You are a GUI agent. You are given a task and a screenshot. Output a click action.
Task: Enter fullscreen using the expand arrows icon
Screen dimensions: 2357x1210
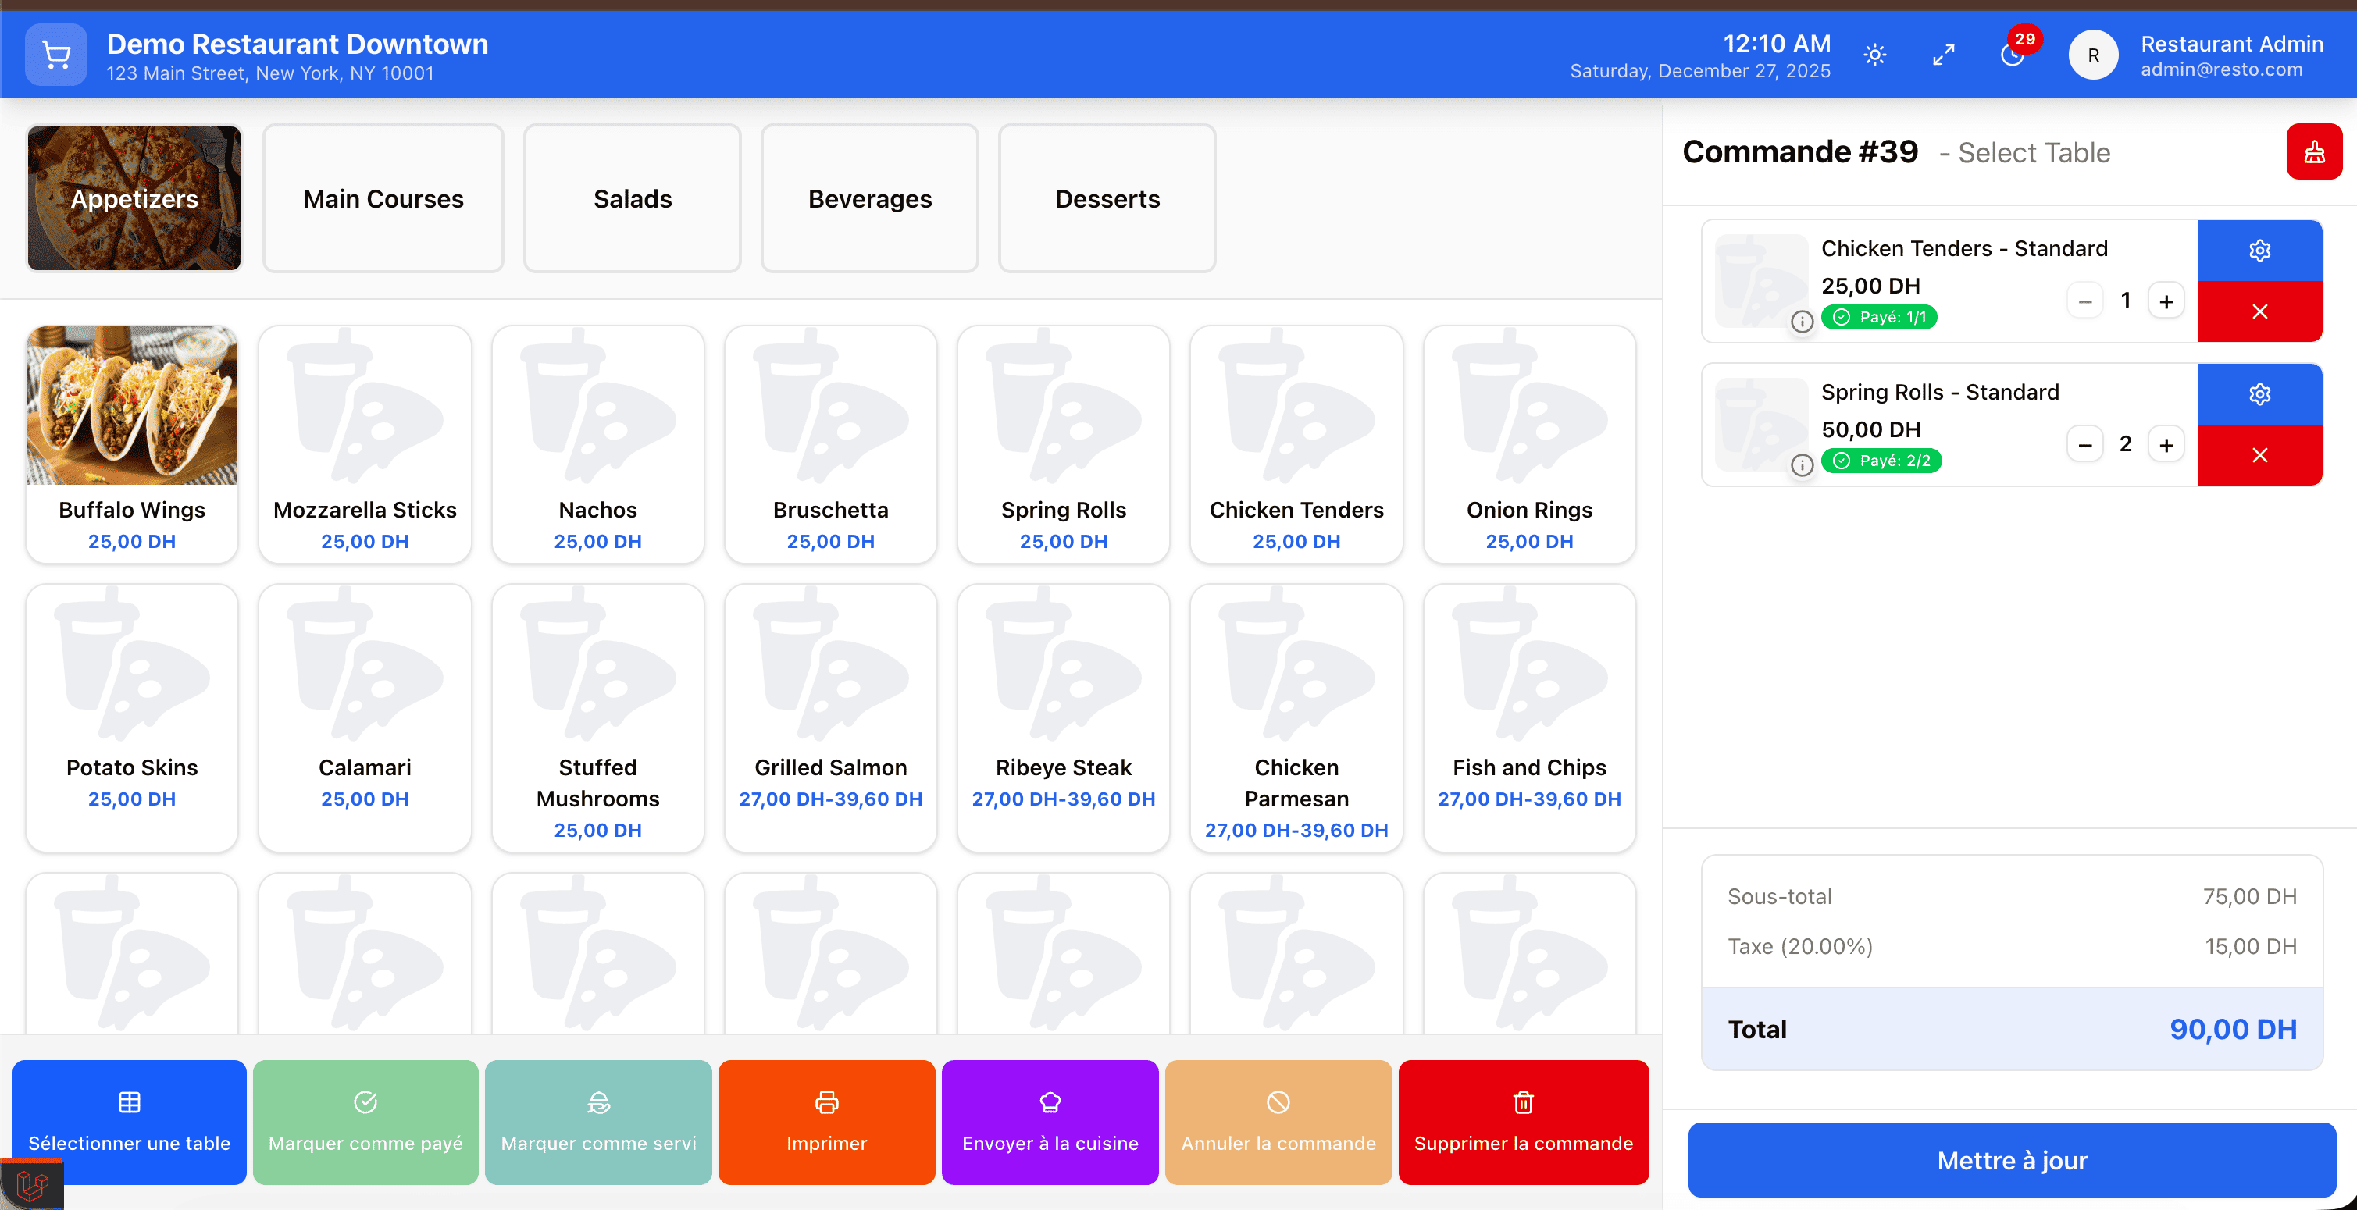pyautogui.click(x=1945, y=54)
